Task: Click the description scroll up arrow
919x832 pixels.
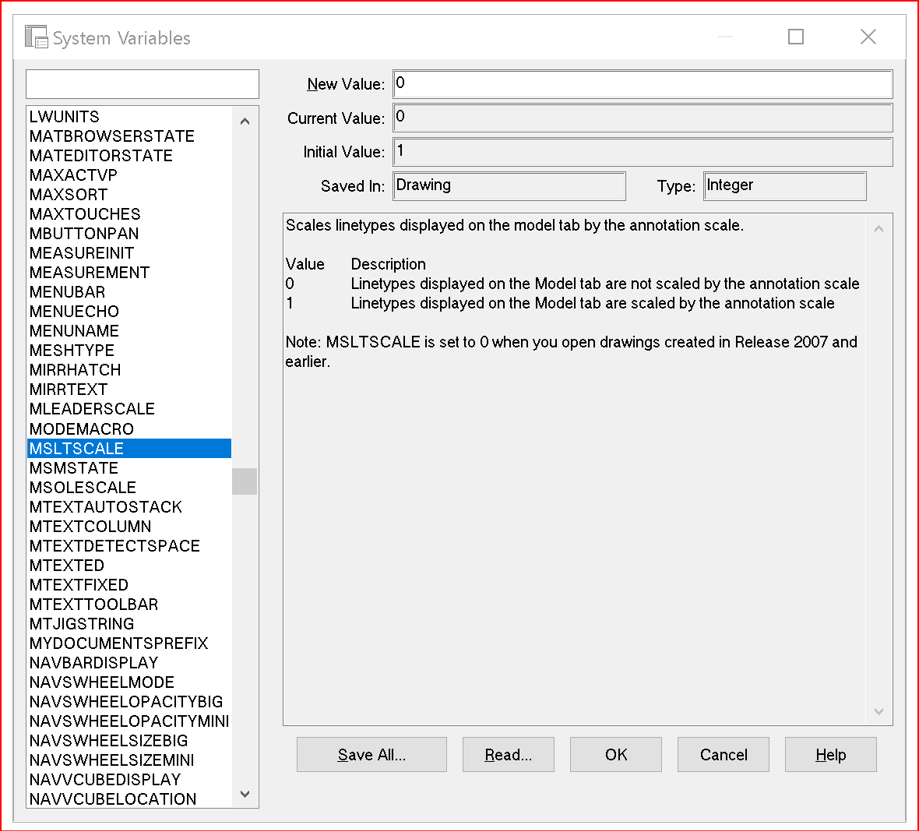Action: pyautogui.click(x=879, y=229)
